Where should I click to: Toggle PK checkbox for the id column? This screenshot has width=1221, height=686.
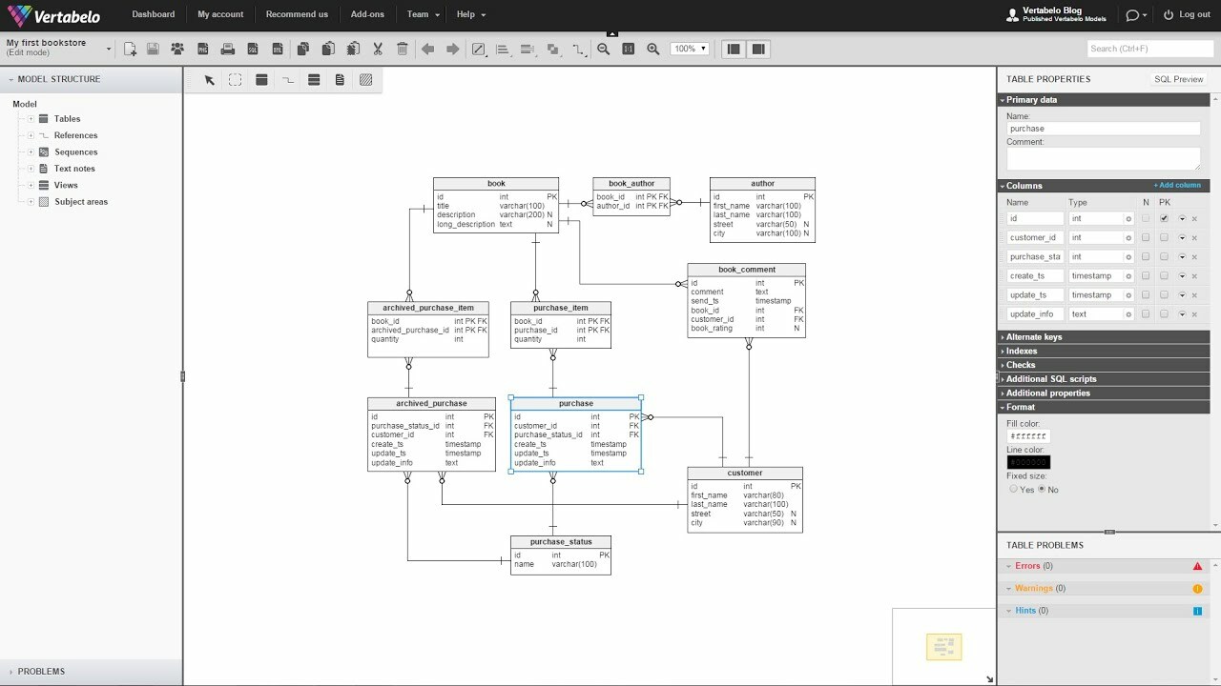click(1164, 219)
